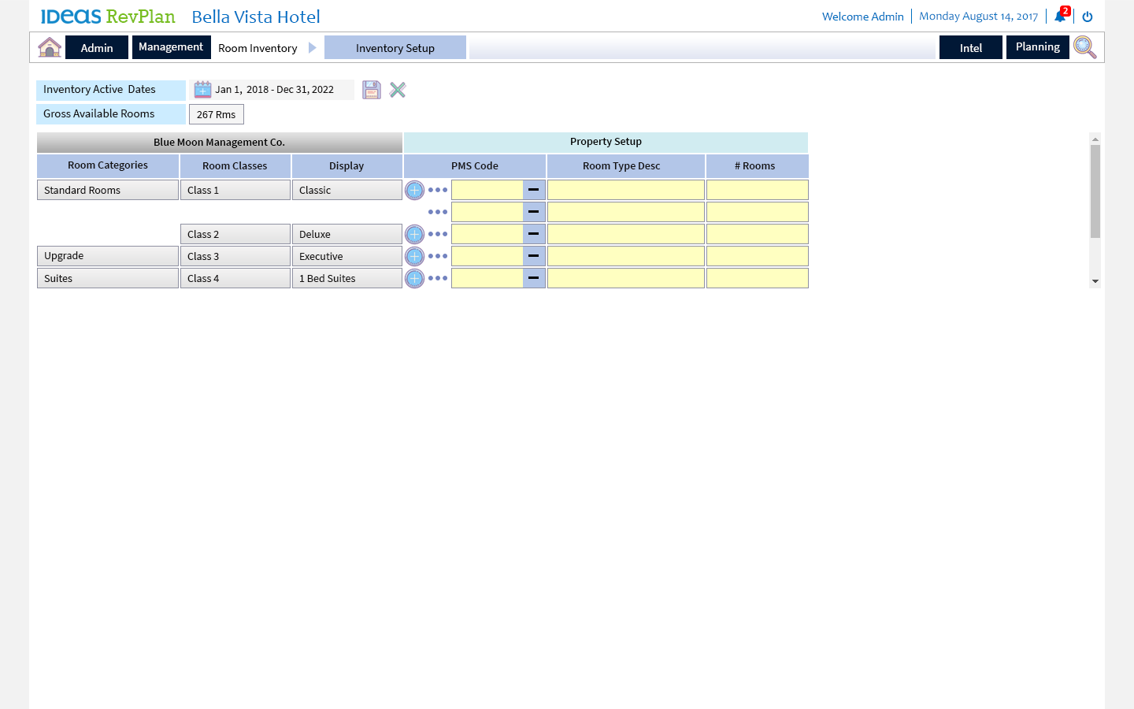Click the Intel button
The width and height of the screenshot is (1134, 709).
click(970, 48)
